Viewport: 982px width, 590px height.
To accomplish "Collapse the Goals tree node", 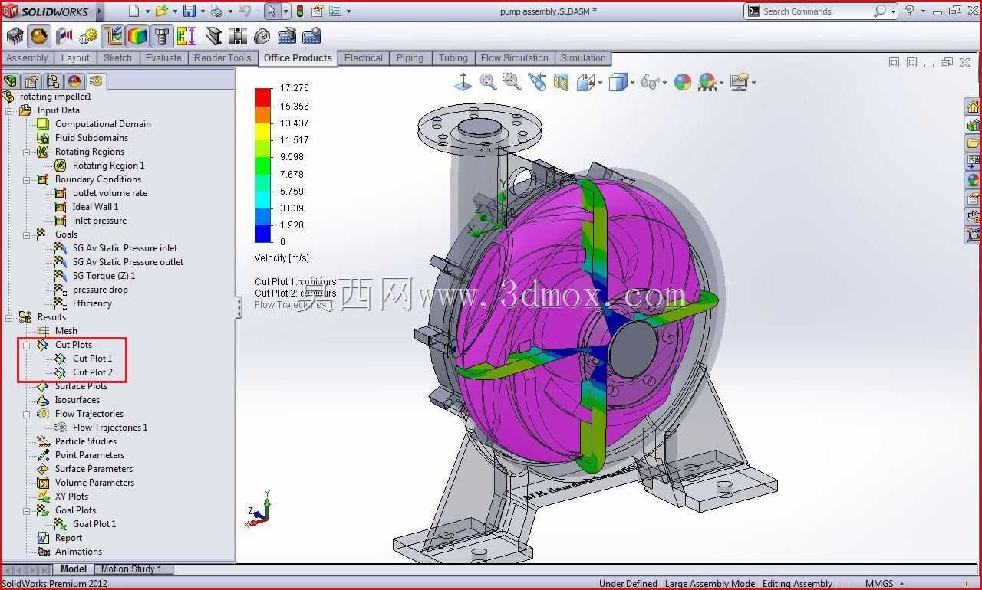I will coord(26,234).
